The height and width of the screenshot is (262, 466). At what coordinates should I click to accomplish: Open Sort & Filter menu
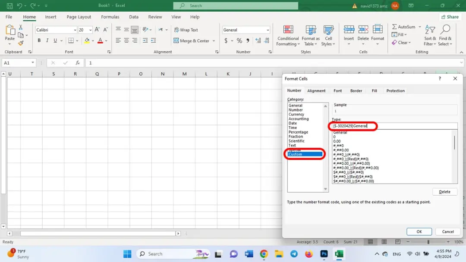(430, 36)
